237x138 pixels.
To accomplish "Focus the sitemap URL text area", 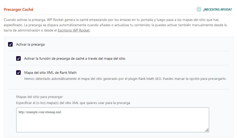I will pyautogui.click(x=113, y=120).
